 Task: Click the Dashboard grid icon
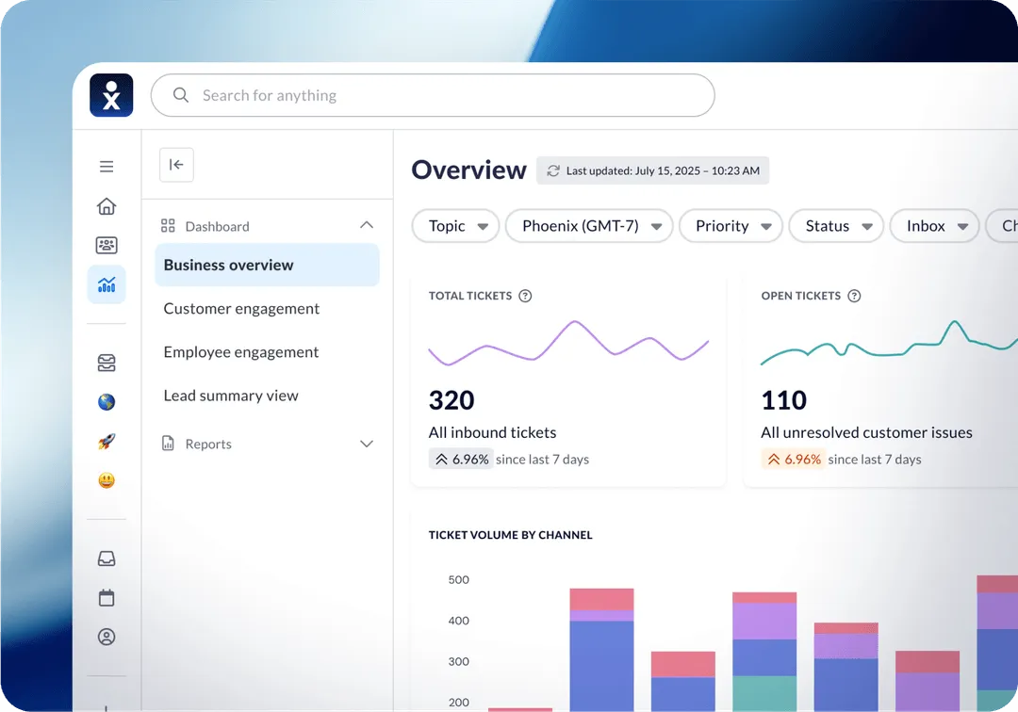pyautogui.click(x=168, y=226)
